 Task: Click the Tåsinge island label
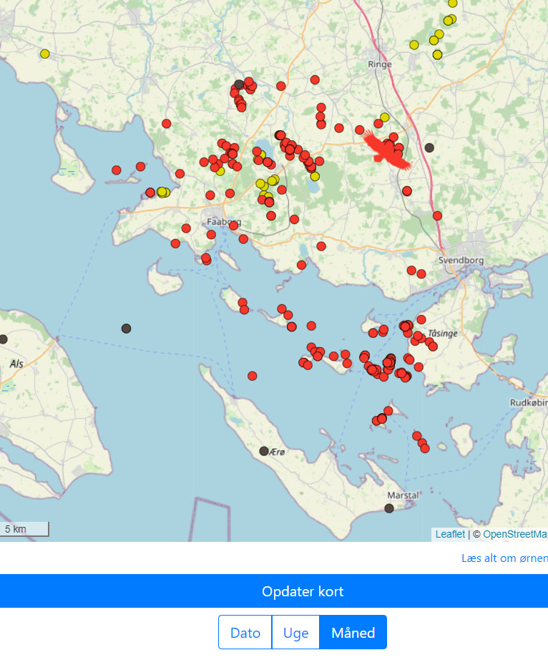(442, 334)
